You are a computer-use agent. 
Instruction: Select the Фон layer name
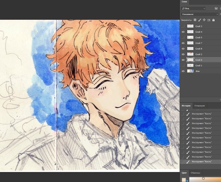click(198, 71)
